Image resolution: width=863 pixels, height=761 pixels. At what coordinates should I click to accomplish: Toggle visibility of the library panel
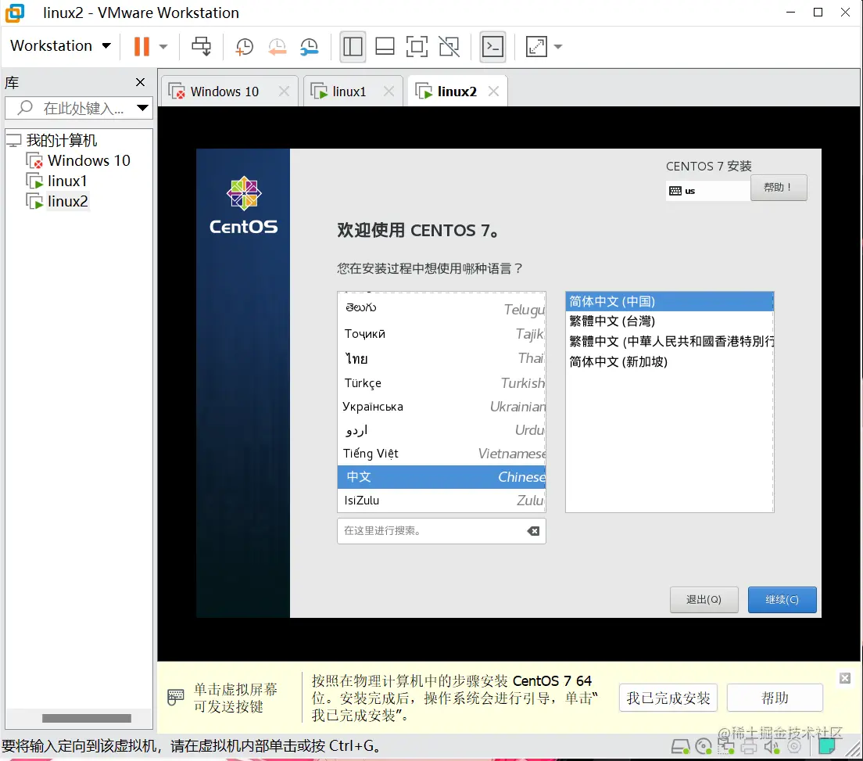(353, 47)
